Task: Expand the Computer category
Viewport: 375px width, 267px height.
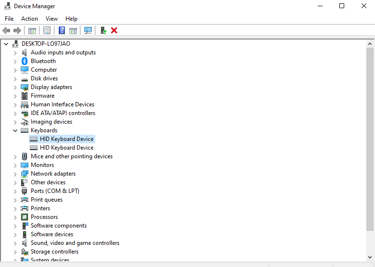Action: 15,70
